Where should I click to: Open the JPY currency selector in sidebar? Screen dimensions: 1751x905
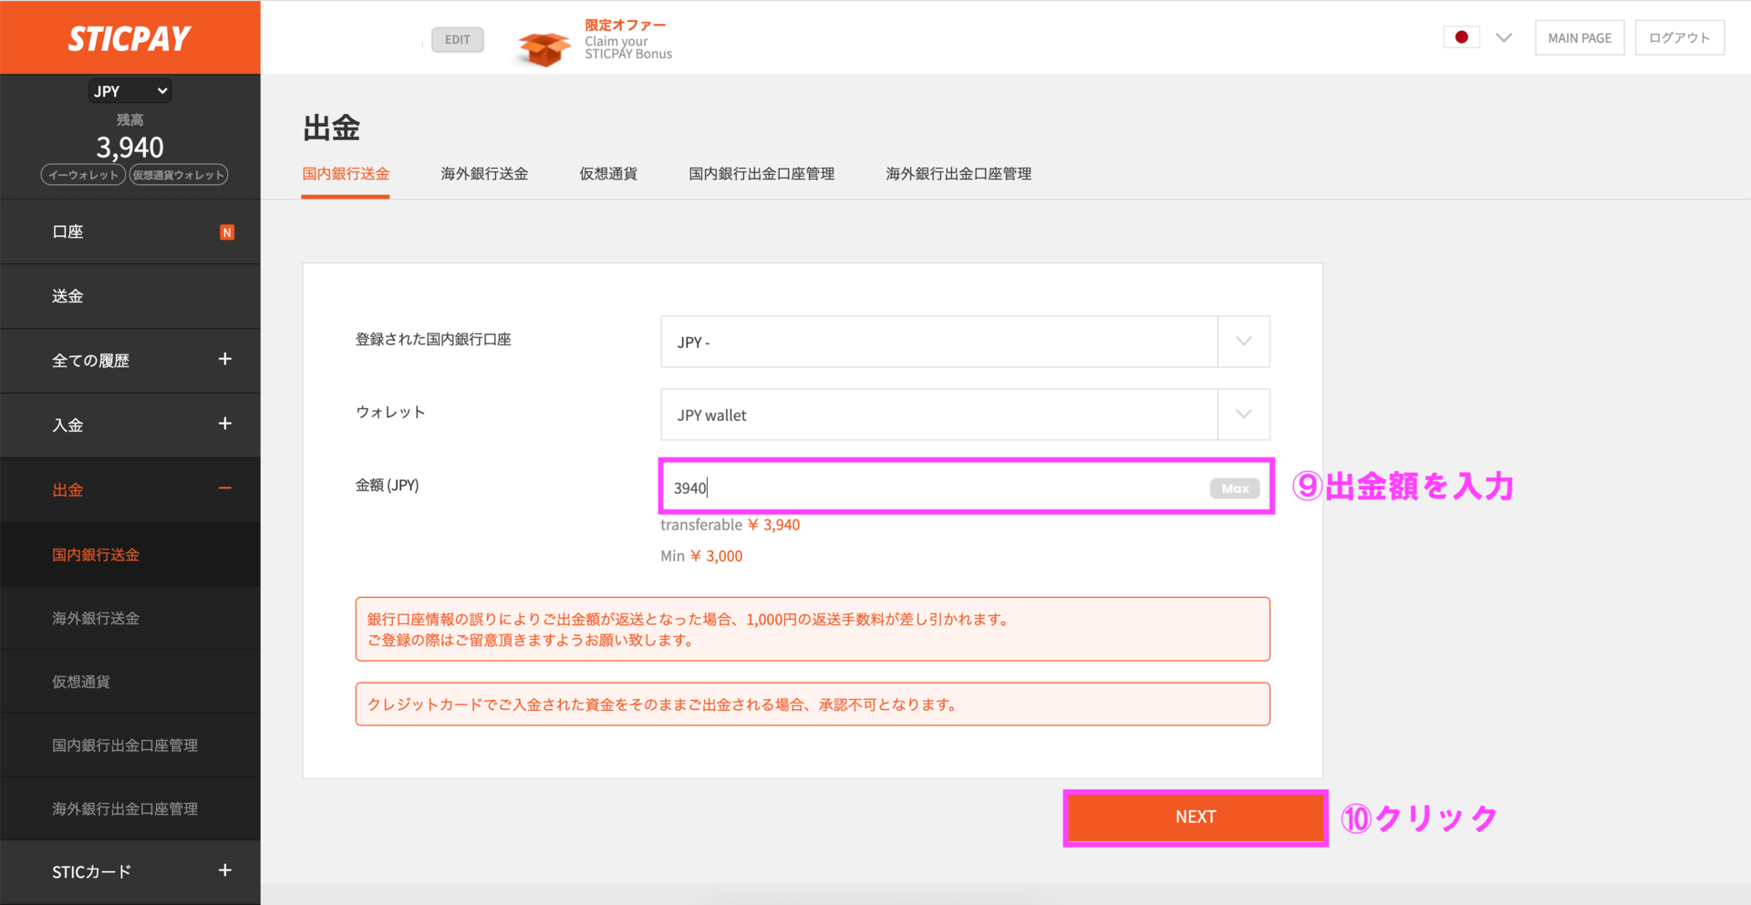[130, 91]
